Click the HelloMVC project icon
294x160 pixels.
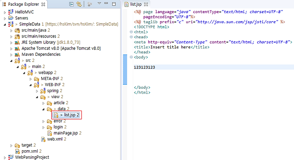(11, 12)
